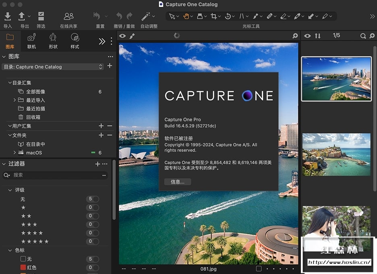Viewport: 377px width, 274px height.
Task: Click the Export icon in toolbar
Action: coord(22,16)
